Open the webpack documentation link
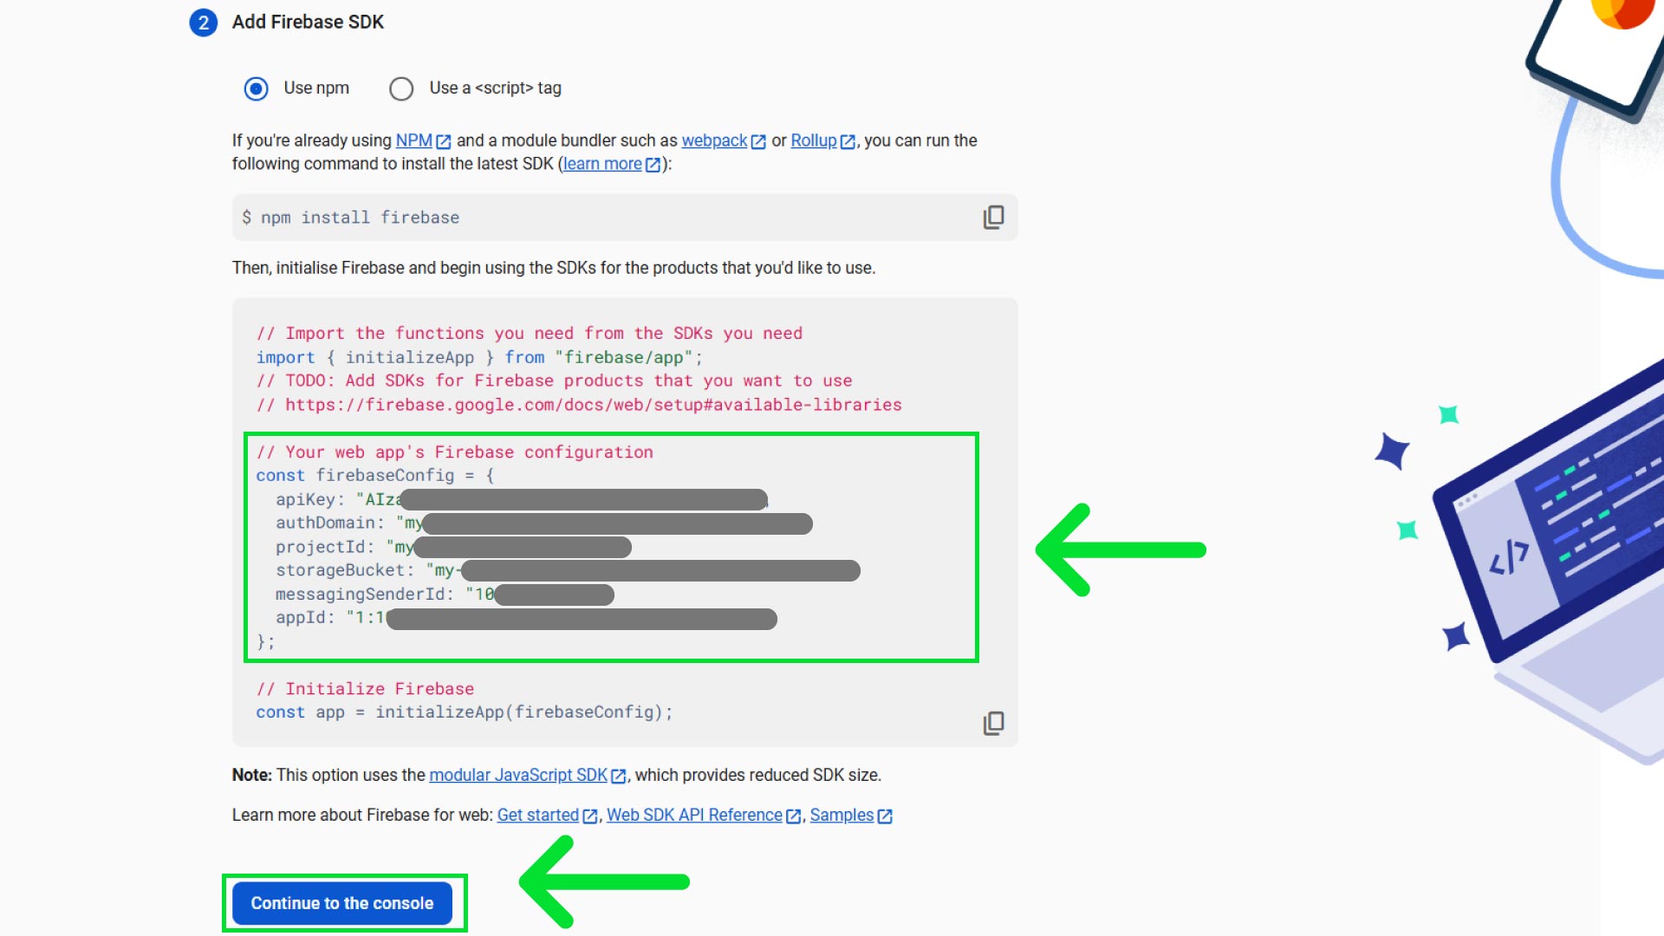This screenshot has height=936, width=1664. coord(712,140)
